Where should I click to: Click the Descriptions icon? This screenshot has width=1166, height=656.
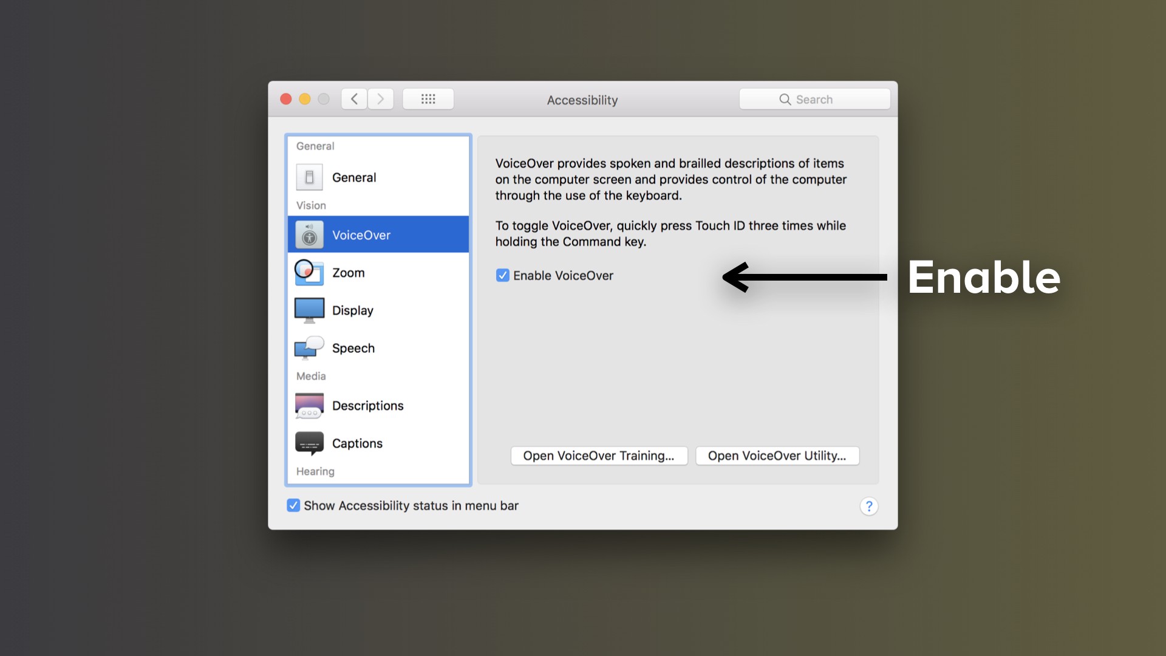pyautogui.click(x=309, y=406)
